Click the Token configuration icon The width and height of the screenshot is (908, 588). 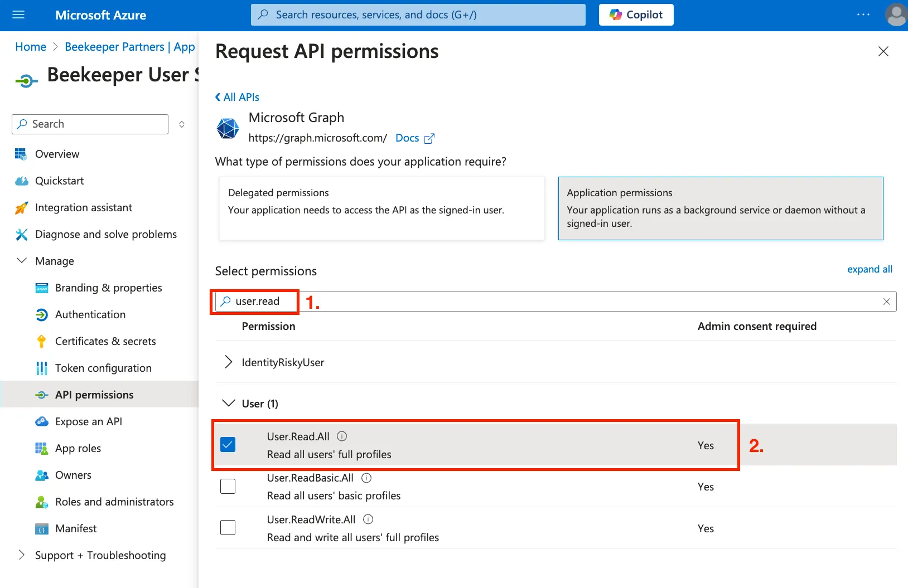click(x=42, y=368)
